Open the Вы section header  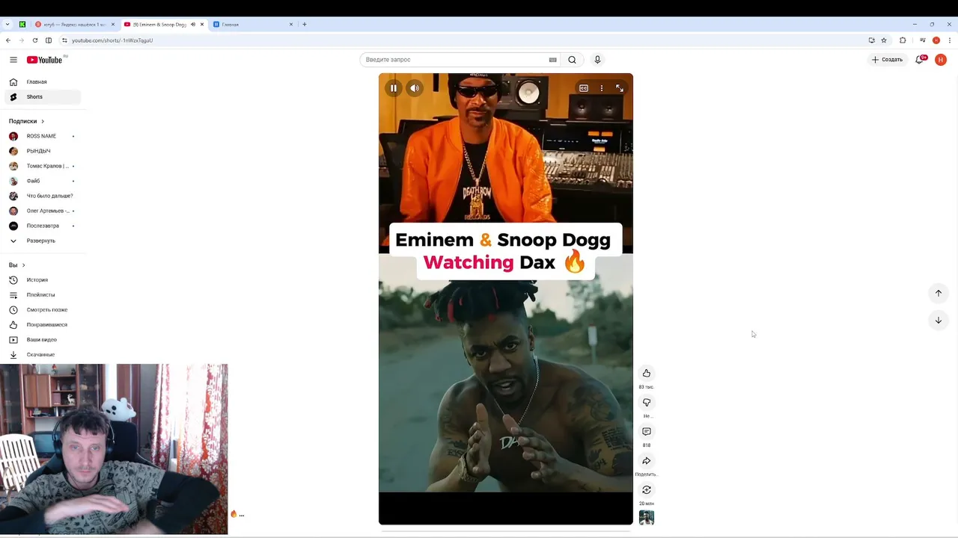point(16,265)
